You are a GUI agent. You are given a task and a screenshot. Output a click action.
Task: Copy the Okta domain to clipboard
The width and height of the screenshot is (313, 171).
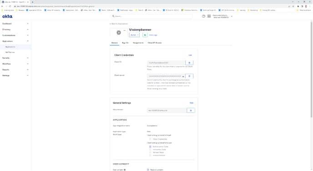click(x=191, y=110)
